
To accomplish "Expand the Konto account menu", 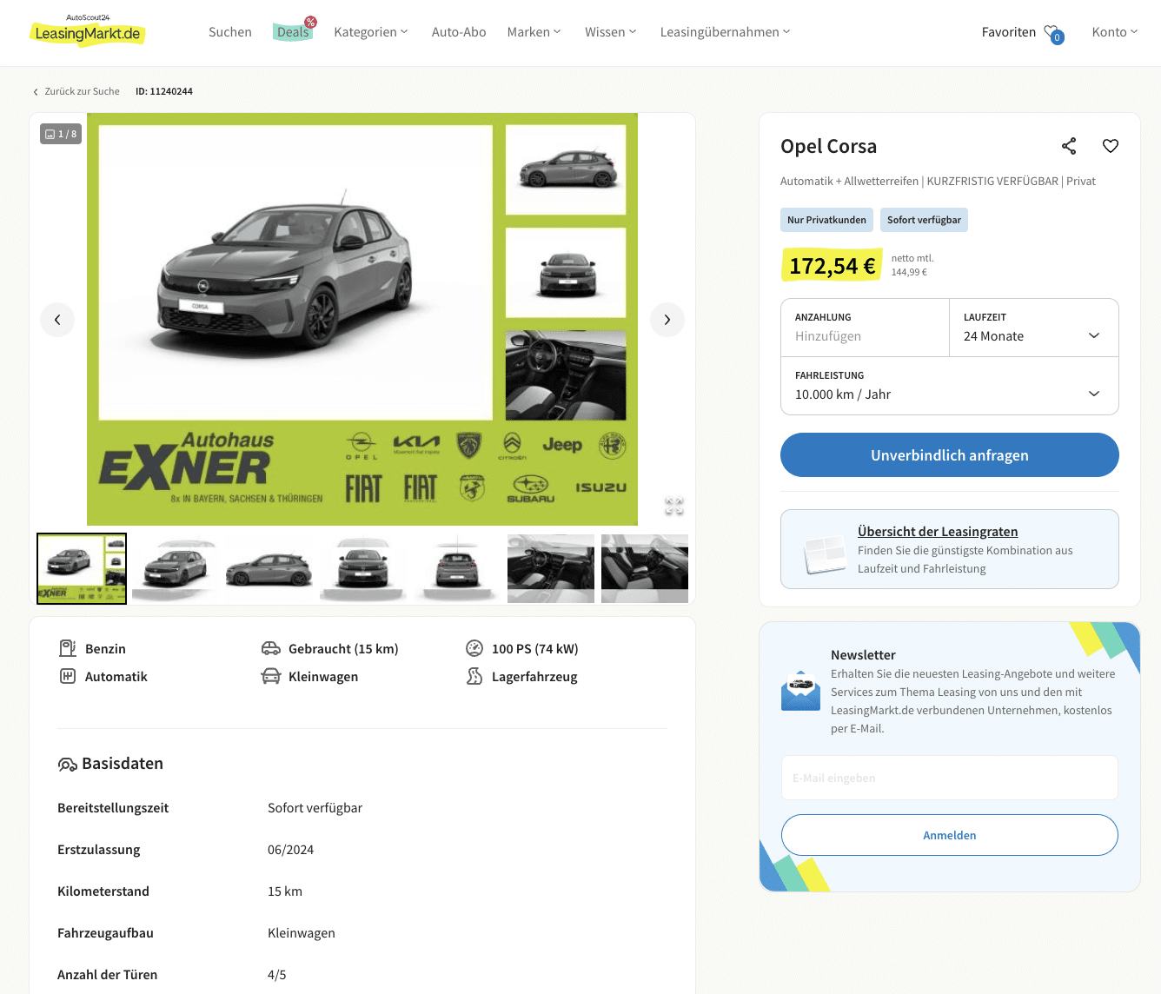I will [1115, 32].
